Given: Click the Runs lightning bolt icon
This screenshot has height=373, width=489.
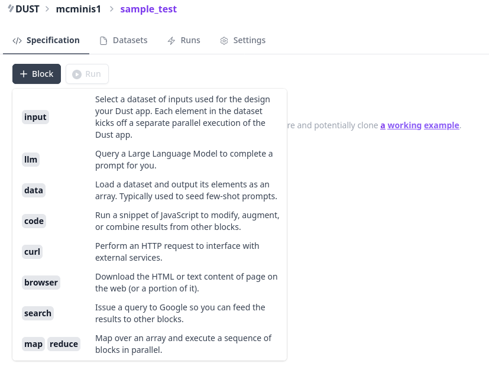Looking at the screenshot, I should (171, 41).
